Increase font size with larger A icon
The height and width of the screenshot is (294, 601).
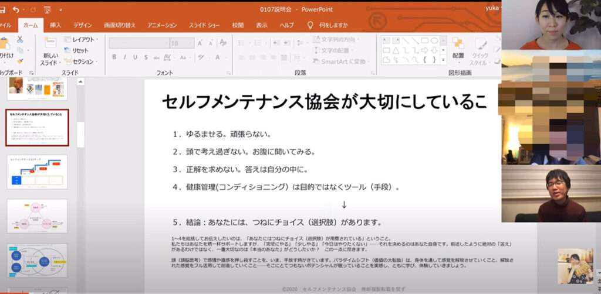click(200, 43)
